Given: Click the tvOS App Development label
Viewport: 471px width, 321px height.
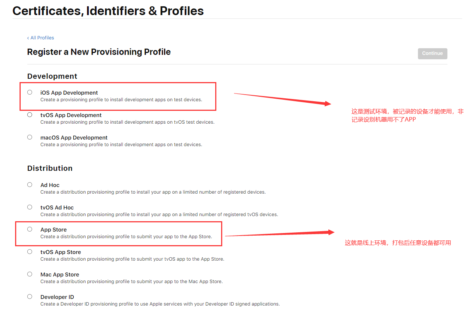Looking at the screenshot, I should 71,115.
